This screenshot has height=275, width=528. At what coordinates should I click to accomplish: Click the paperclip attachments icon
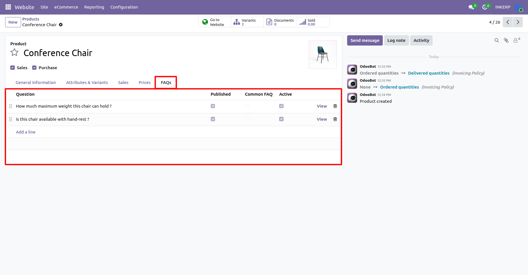pos(506,40)
